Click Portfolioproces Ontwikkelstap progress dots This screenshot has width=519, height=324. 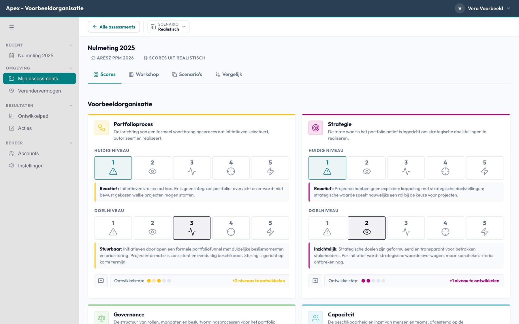(x=159, y=281)
